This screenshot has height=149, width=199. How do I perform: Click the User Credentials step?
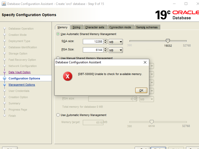coord(19,91)
